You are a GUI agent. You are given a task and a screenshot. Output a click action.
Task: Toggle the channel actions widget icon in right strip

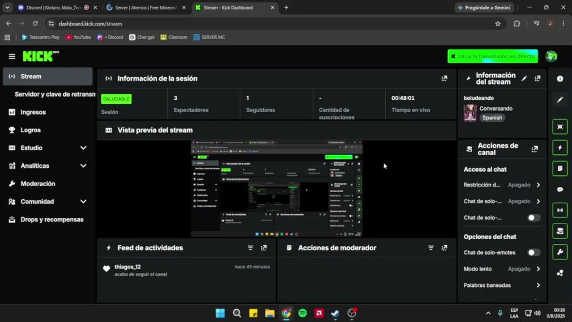point(560,231)
